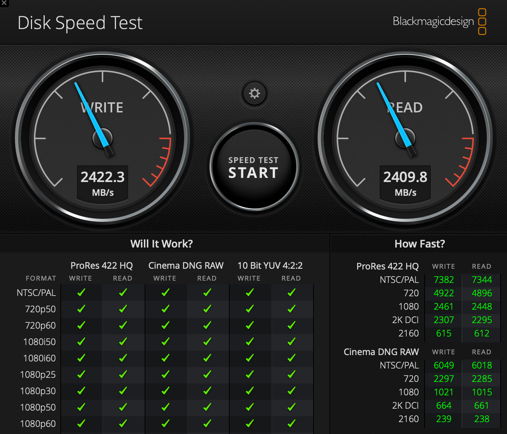Click the Cinema DNG RAW column header in Will It Work
Viewport: 507px width, 434px height.
[186, 265]
